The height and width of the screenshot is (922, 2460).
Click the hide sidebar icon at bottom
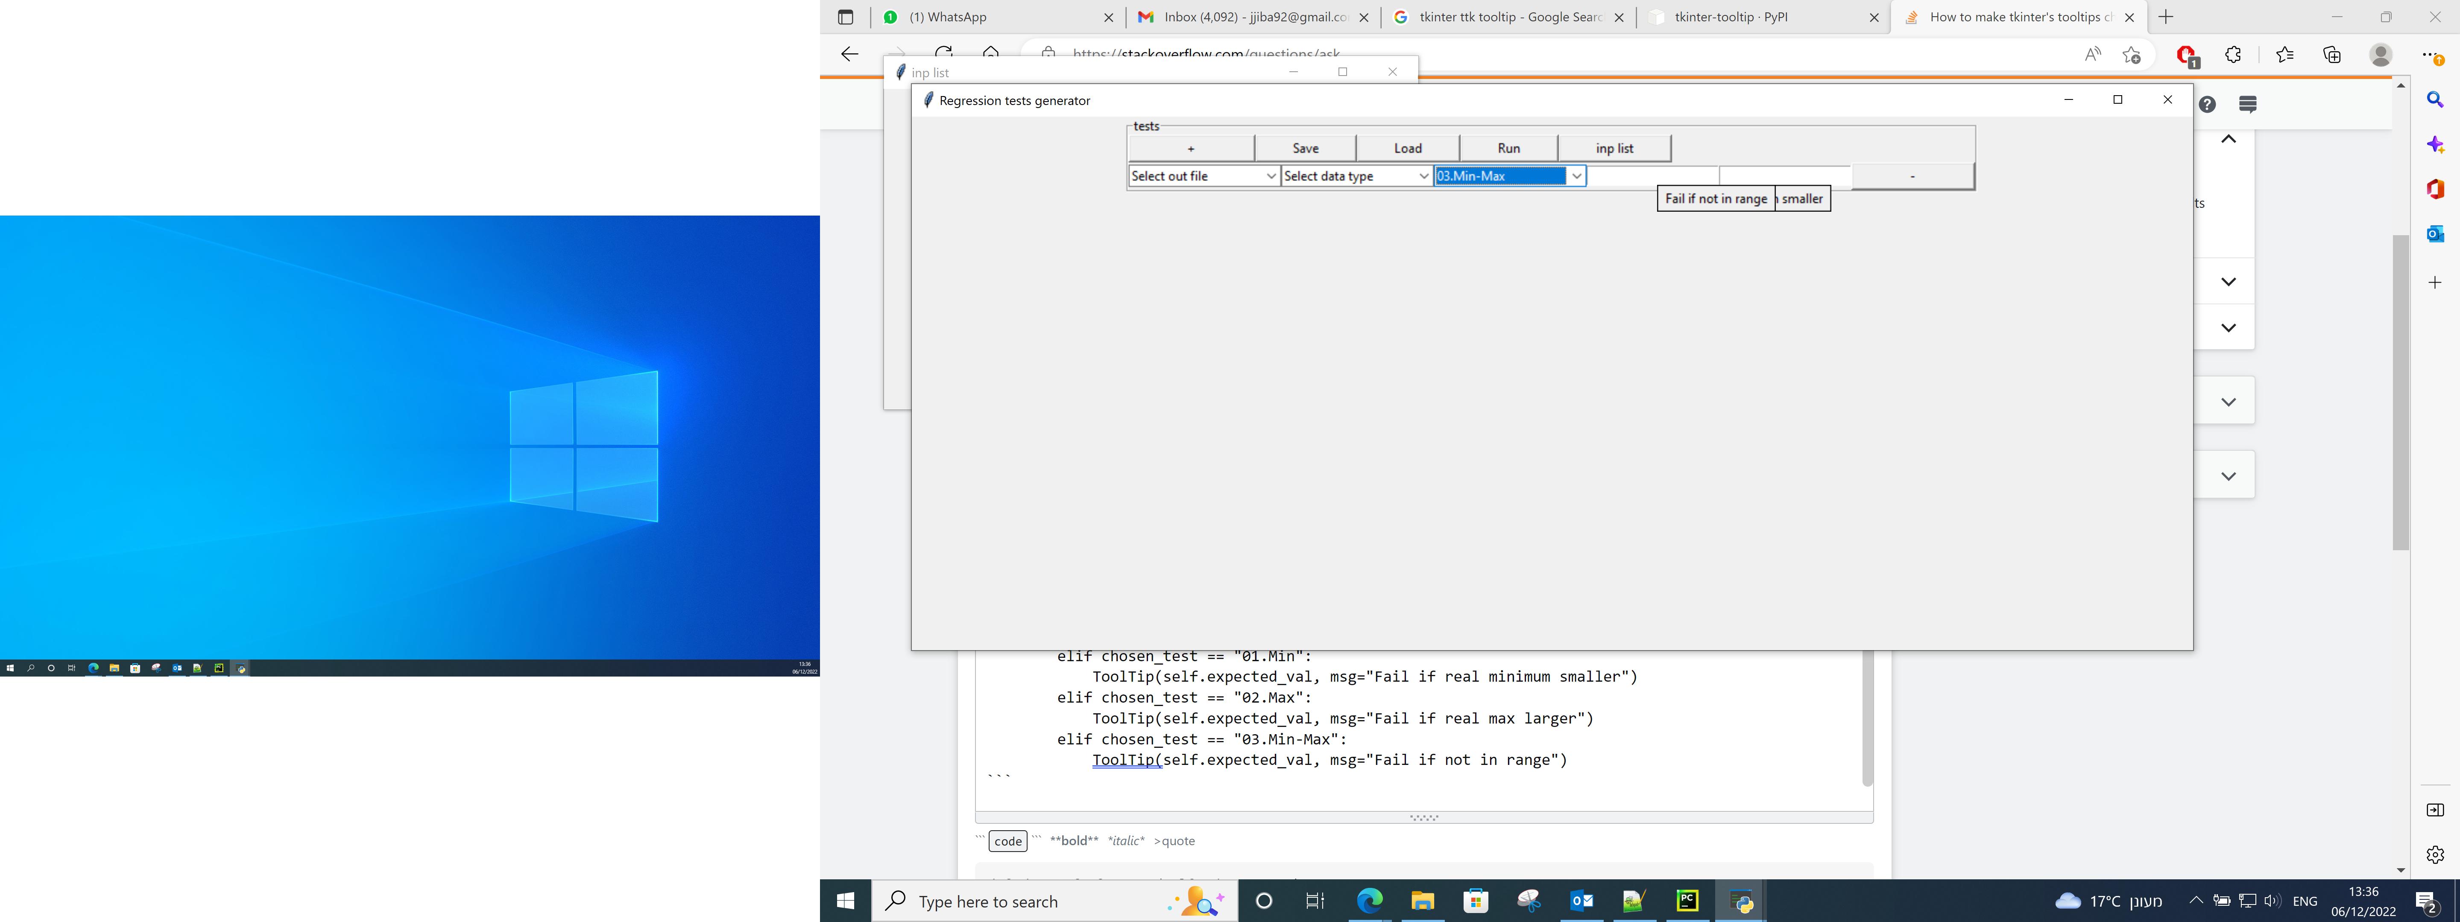[2435, 810]
